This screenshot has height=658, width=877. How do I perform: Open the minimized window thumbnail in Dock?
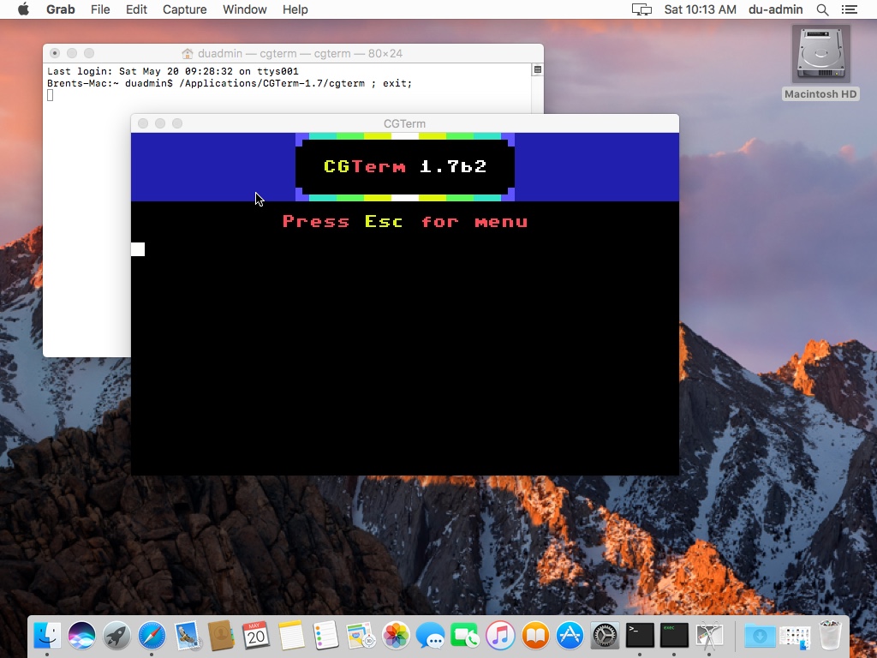(x=795, y=637)
